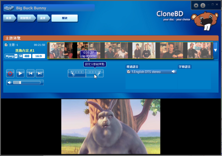This screenshot has height=156, width=222.
Task: Toggle 1.English DTS stereo checkbox
Action: (x=128, y=72)
